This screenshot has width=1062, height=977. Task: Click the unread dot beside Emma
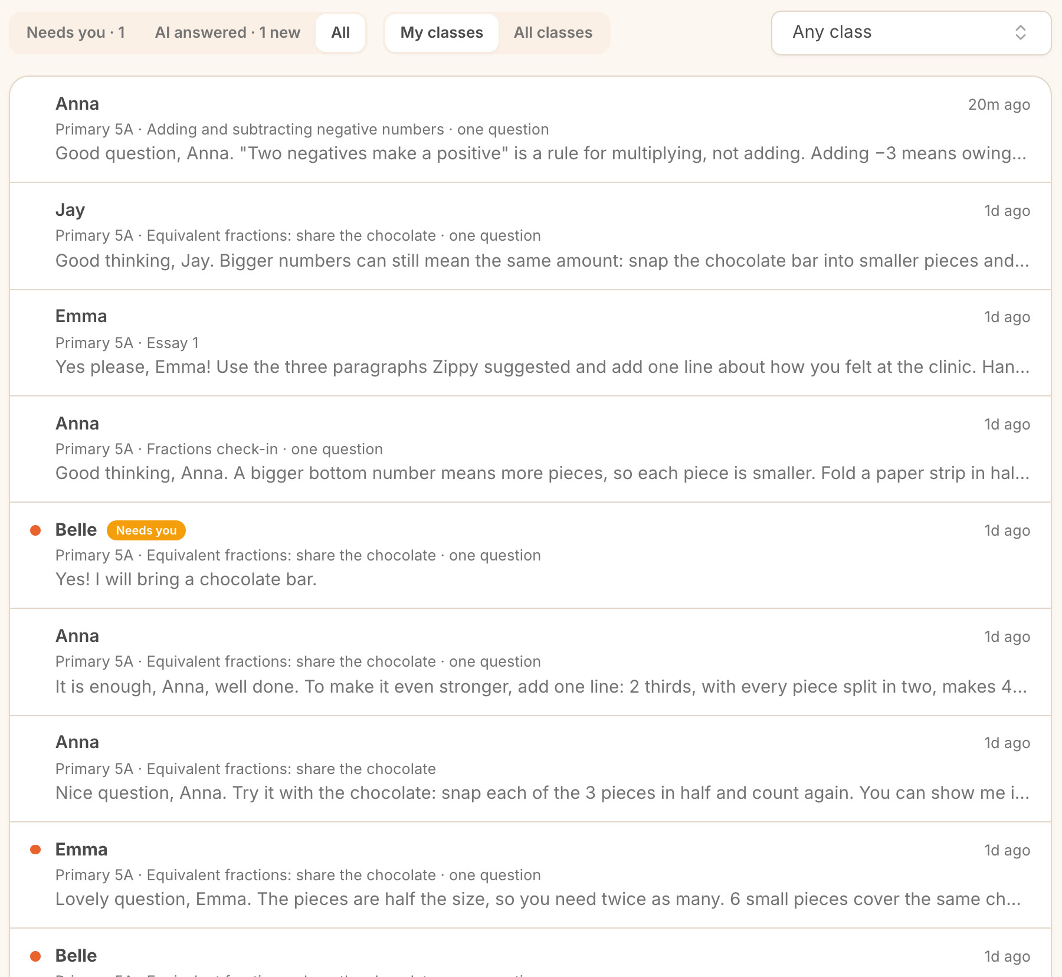click(x=35, y=850)
